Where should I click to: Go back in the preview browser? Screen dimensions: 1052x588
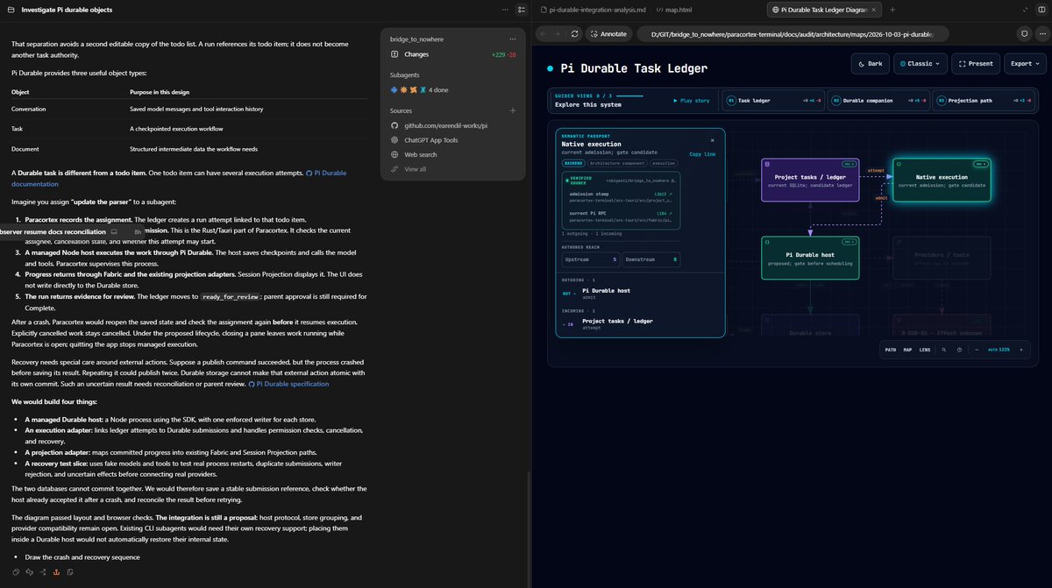[x=544, y=33]
